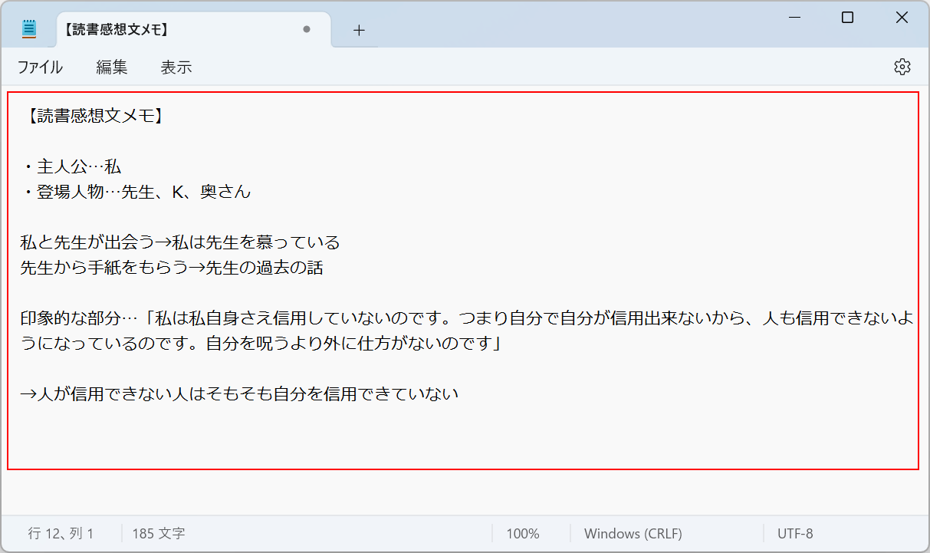Select the 【読書感想文メモ】 tab
This screenshot has height=553, width=930.
tap(194, 30)
